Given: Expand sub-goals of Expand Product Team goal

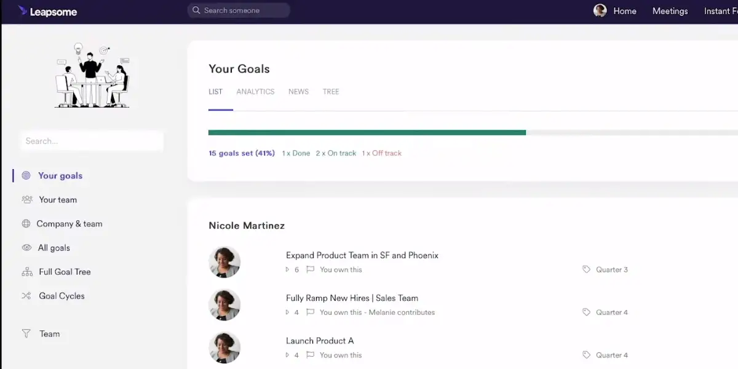Looking at the screenshot, I should [287, 269].
